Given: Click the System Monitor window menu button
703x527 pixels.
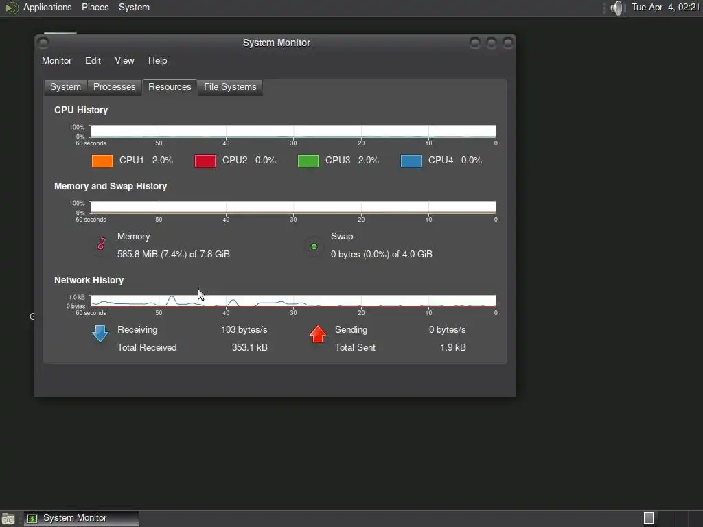Looking at the screenshot, I should [43, 43].
